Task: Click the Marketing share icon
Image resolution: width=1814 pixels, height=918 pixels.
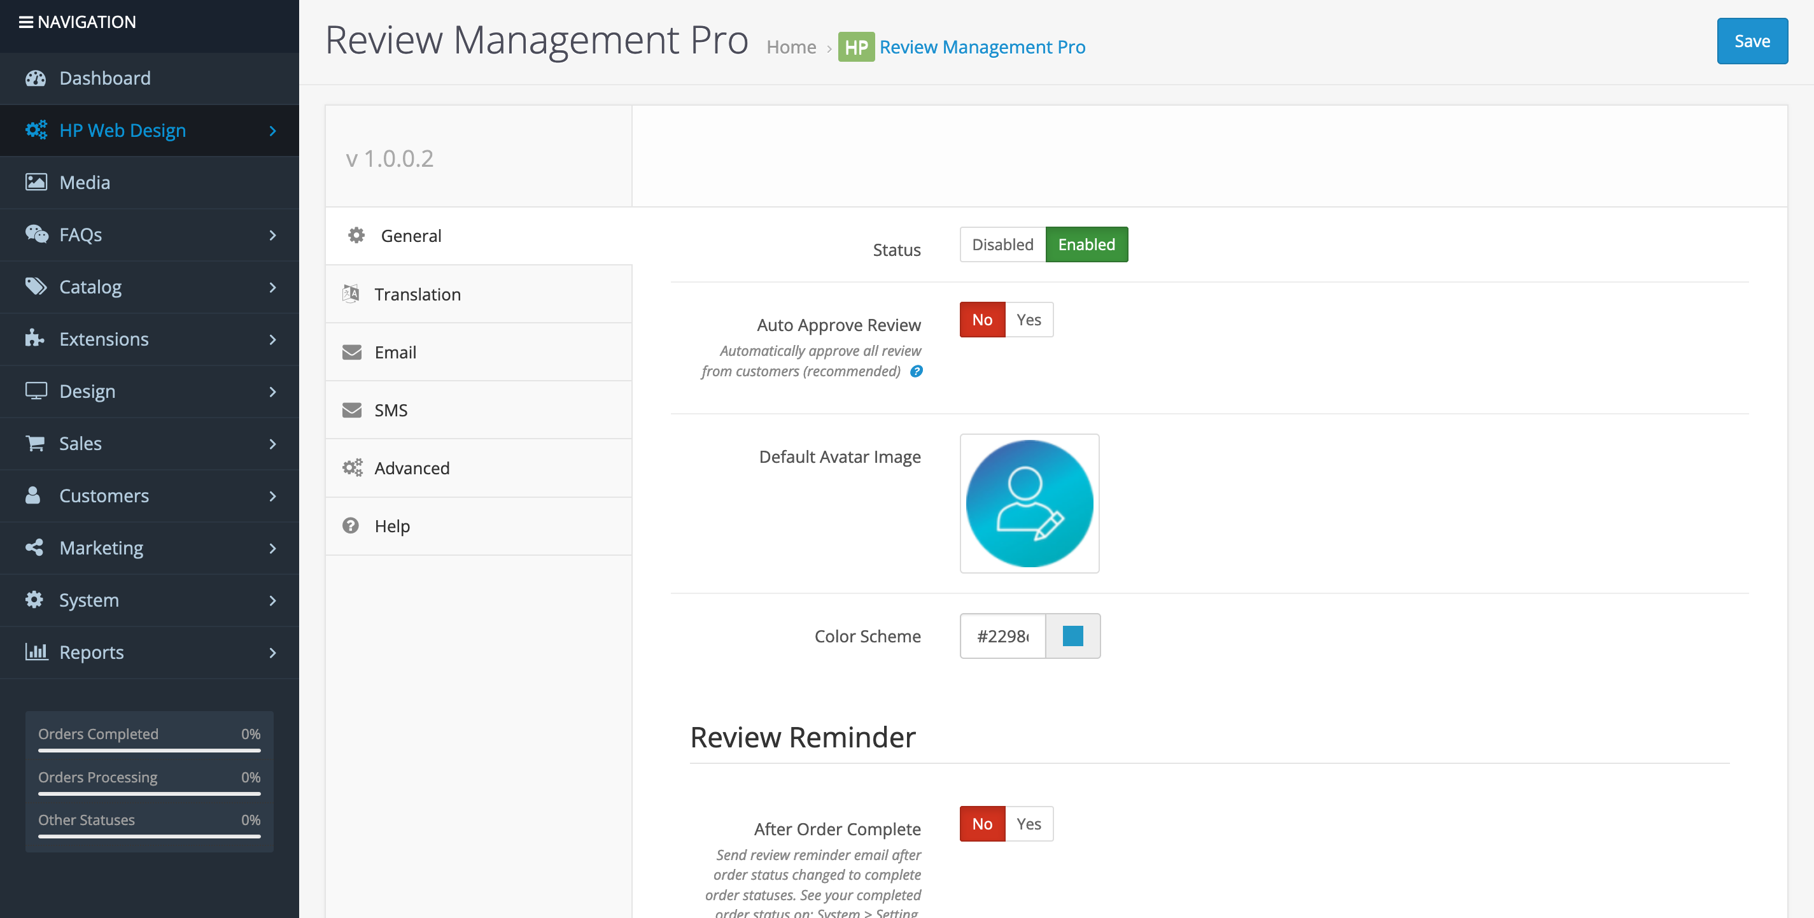Action: 34,547
